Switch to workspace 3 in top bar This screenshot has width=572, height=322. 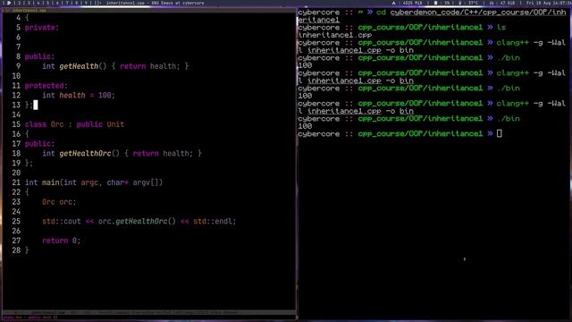(x=29, y=3)
